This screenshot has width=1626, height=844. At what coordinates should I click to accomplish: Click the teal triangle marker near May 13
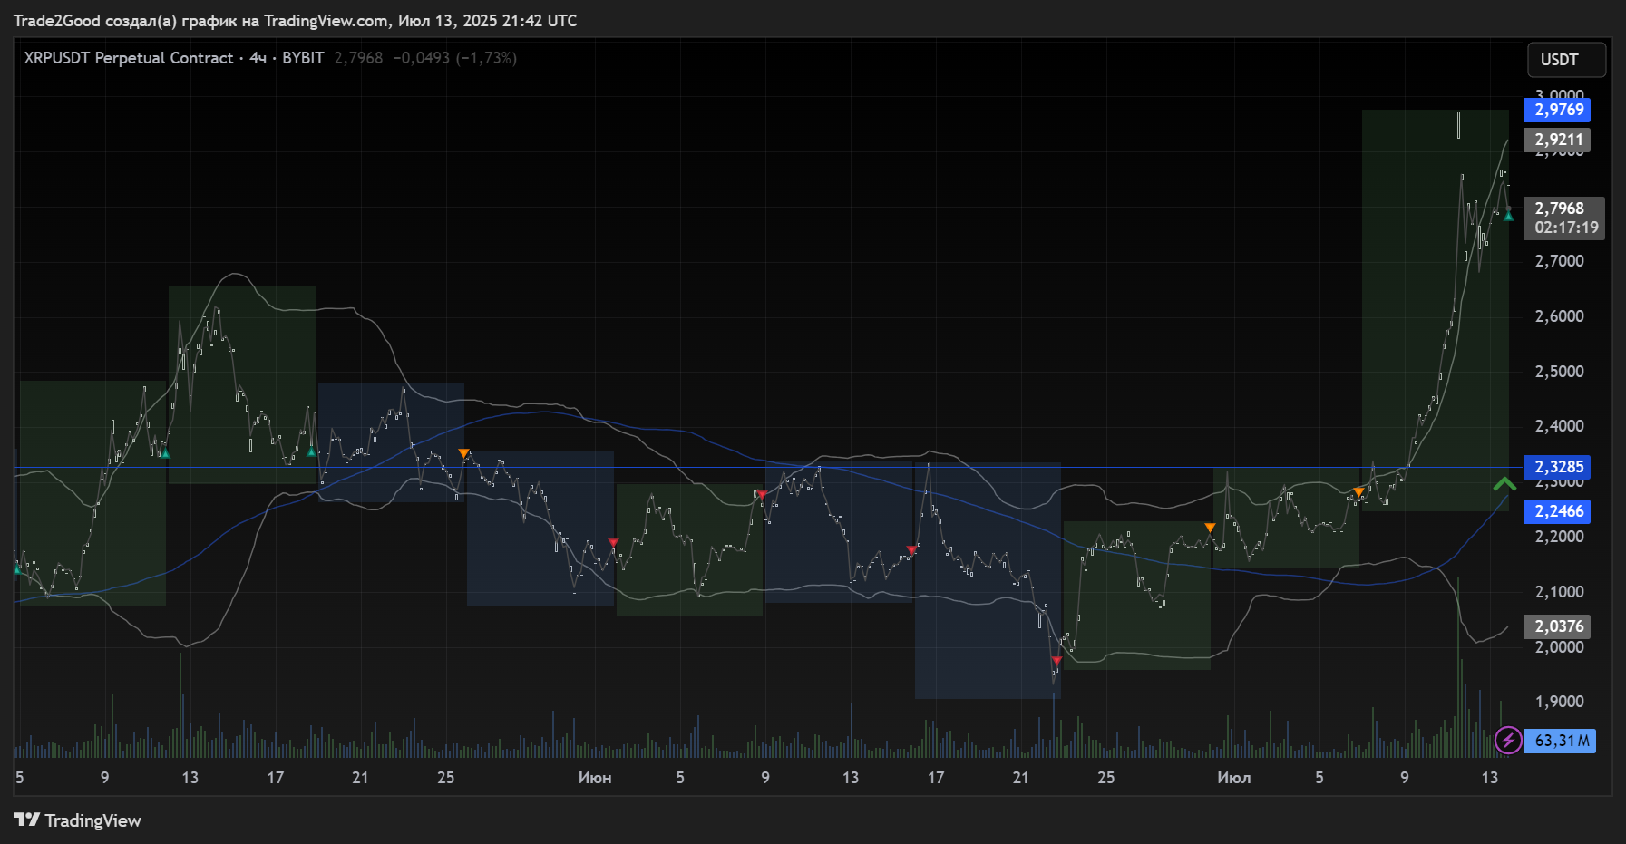coord(165,452)
